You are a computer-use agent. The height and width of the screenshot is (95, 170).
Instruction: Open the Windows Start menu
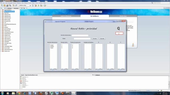2,93
